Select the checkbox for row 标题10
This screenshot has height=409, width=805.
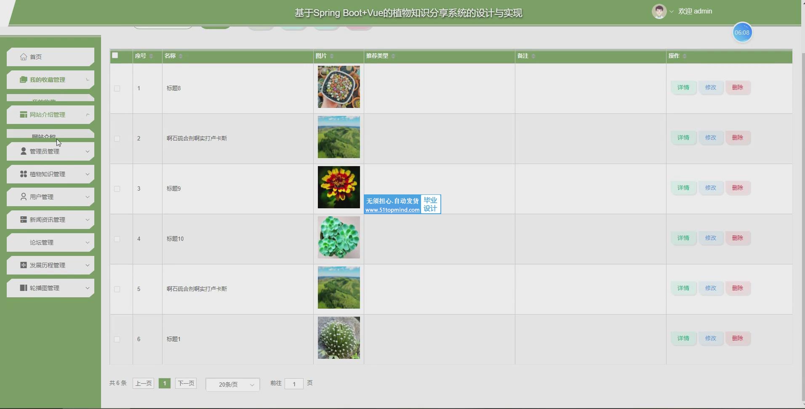[x=117, y=239]
